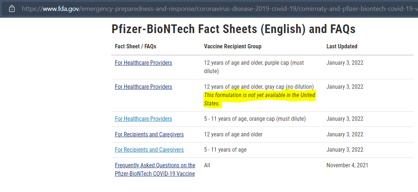The width and height of the screenshot is (418, 192).
Task: Click the Fact Sheet / FAQs column header
Action: coord(135,47)
